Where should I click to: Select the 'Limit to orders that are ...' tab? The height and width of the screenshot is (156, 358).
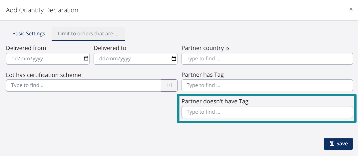coord(88,34)
